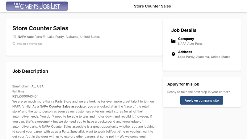
Task: Click the R25_0000043454 requisition number
Action: (25, 96)
